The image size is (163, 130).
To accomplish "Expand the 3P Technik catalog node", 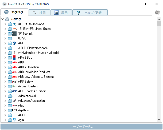I will coord(5,34).
